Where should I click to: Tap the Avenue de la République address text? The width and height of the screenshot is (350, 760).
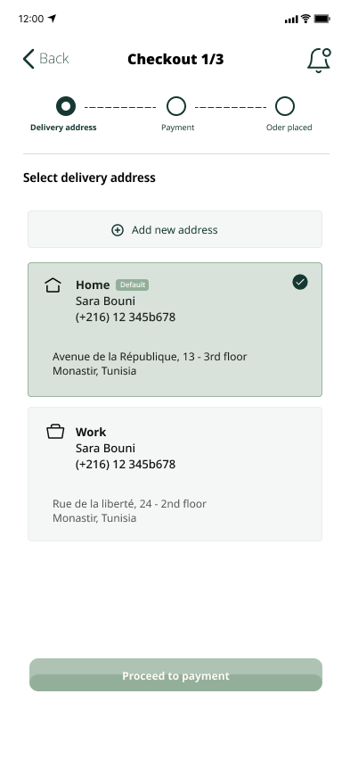click(x=150, y=357)
